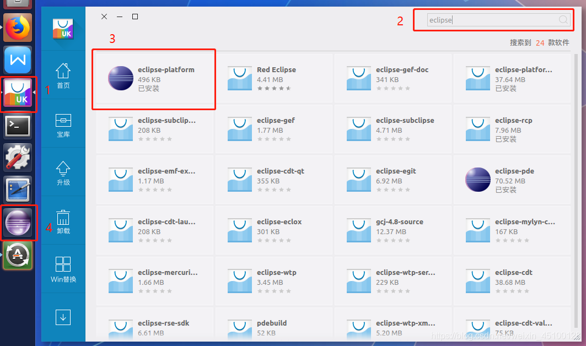
Task: Open eclipse-gef-doc package icon
Action: click(359, 78)
